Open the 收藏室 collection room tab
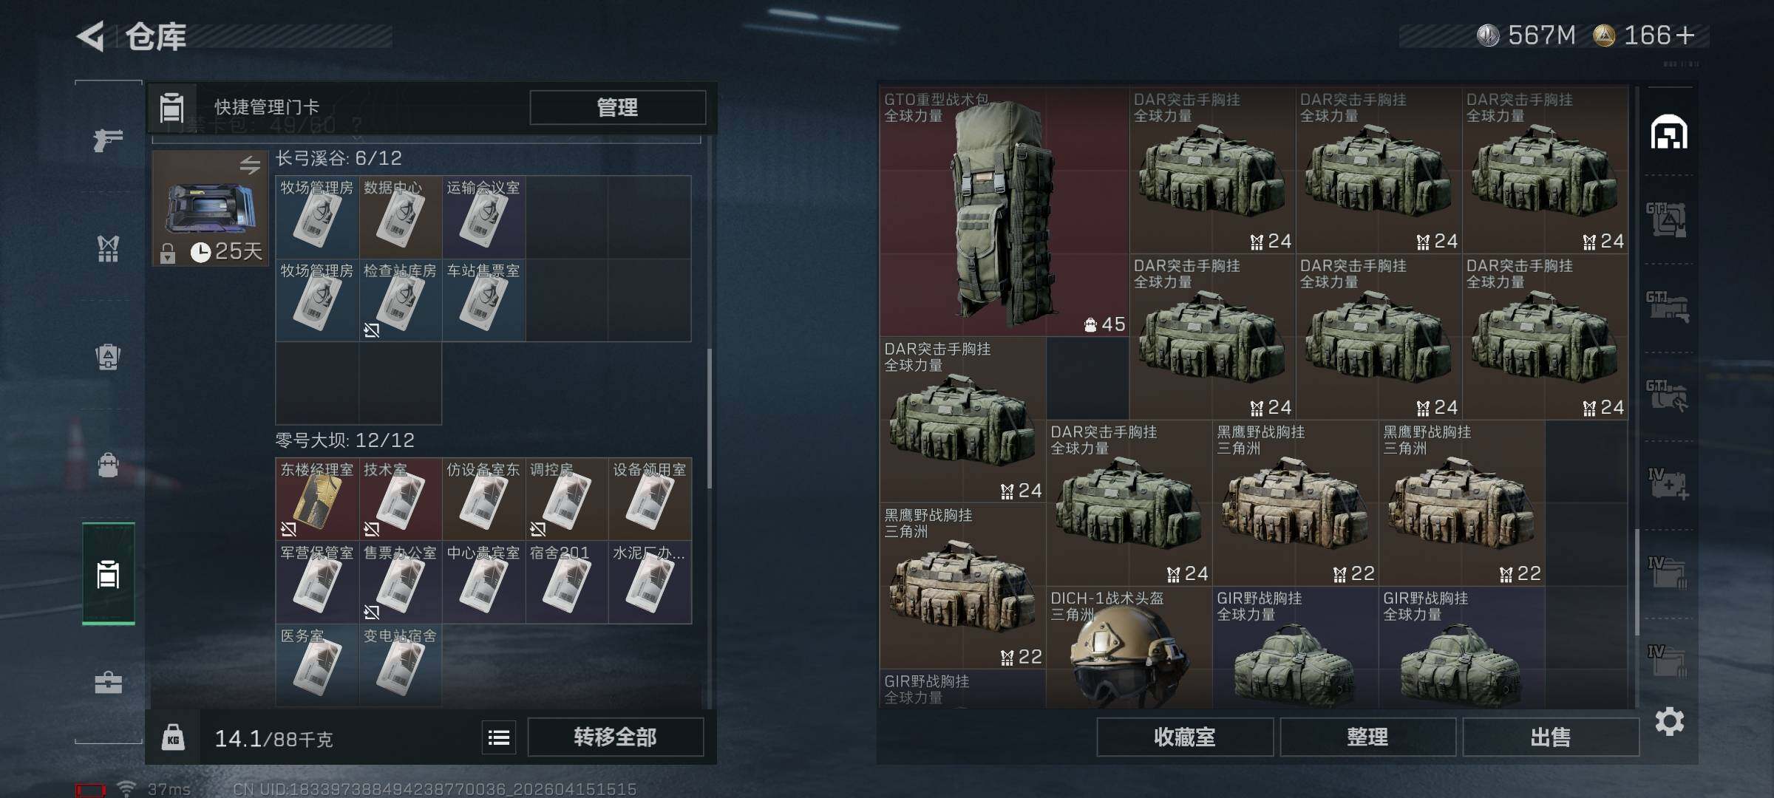Viewport: 1774px width, 798px height. click(1185, 737)
